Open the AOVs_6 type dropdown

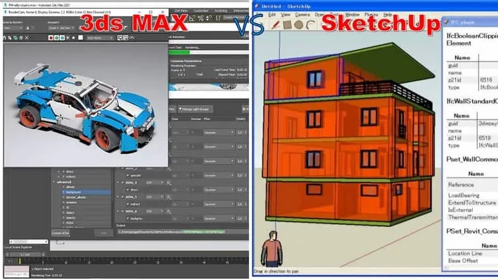pos(154,211)
